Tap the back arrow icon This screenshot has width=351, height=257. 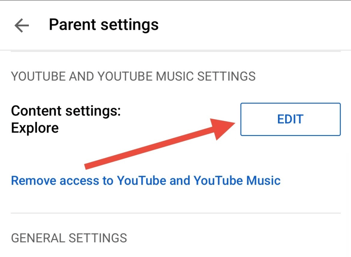[22, 25]
